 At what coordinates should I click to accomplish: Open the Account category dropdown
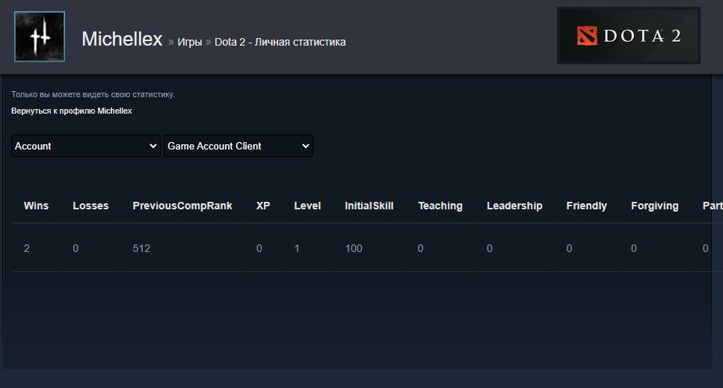click(86, 146)
